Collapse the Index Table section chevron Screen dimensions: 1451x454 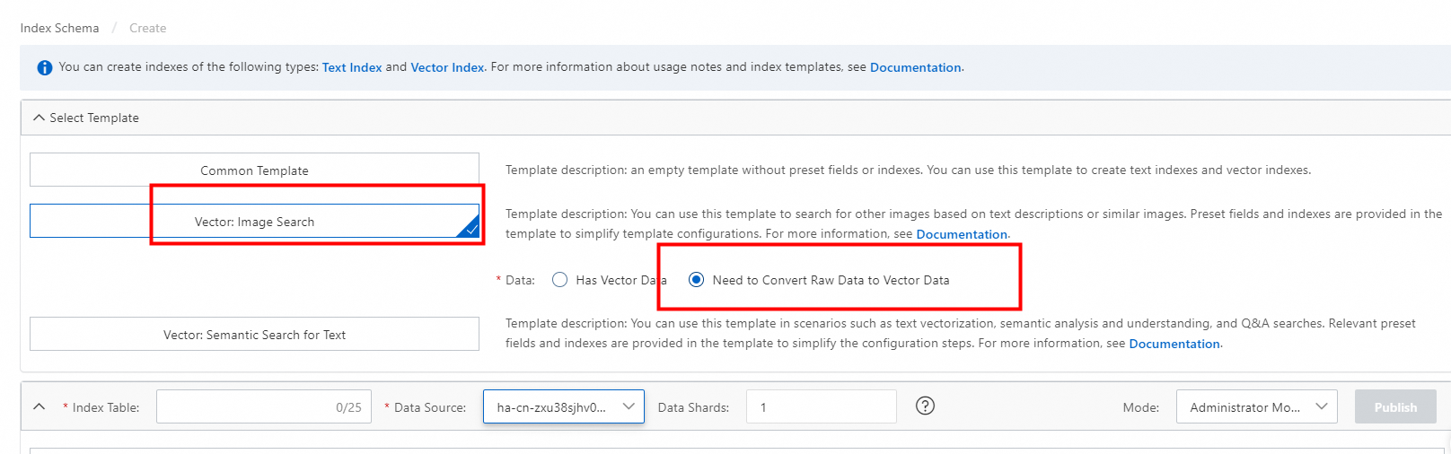coord(39,406)
